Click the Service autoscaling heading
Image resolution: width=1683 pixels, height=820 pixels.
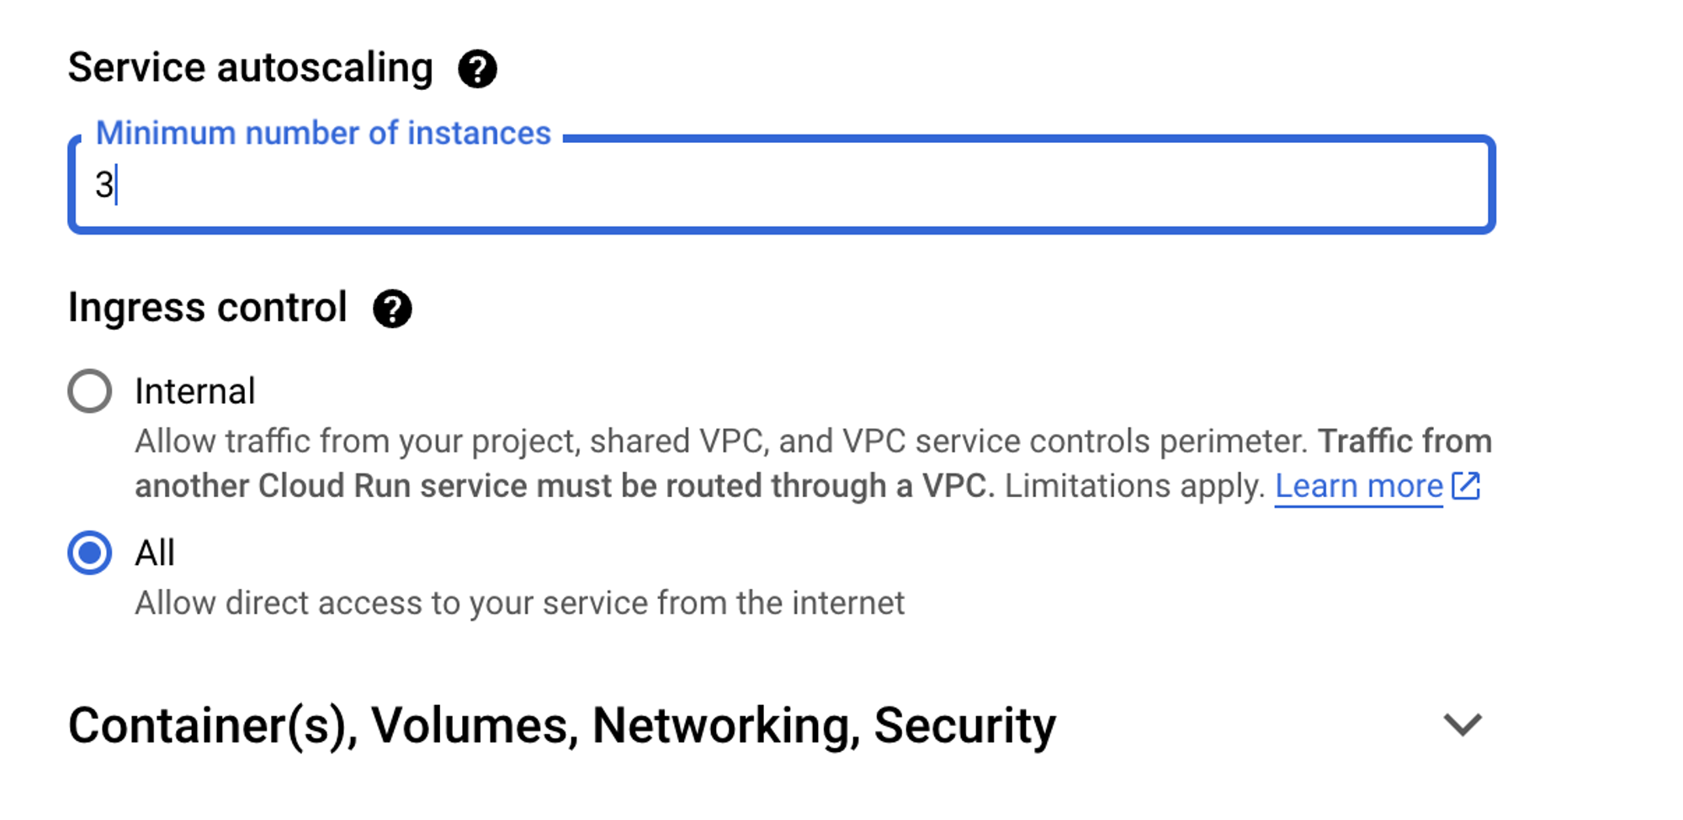(x=250, y=68)
